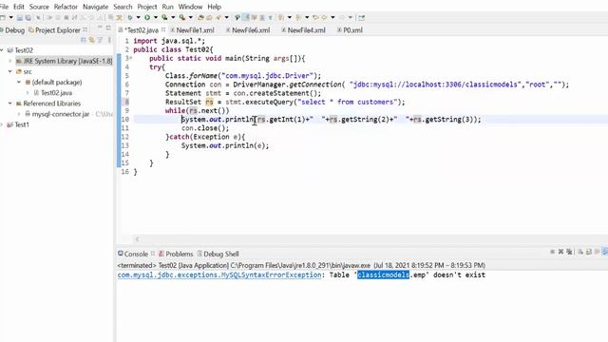
Task: Switch to the Problems tab
Action: [180, 254]
